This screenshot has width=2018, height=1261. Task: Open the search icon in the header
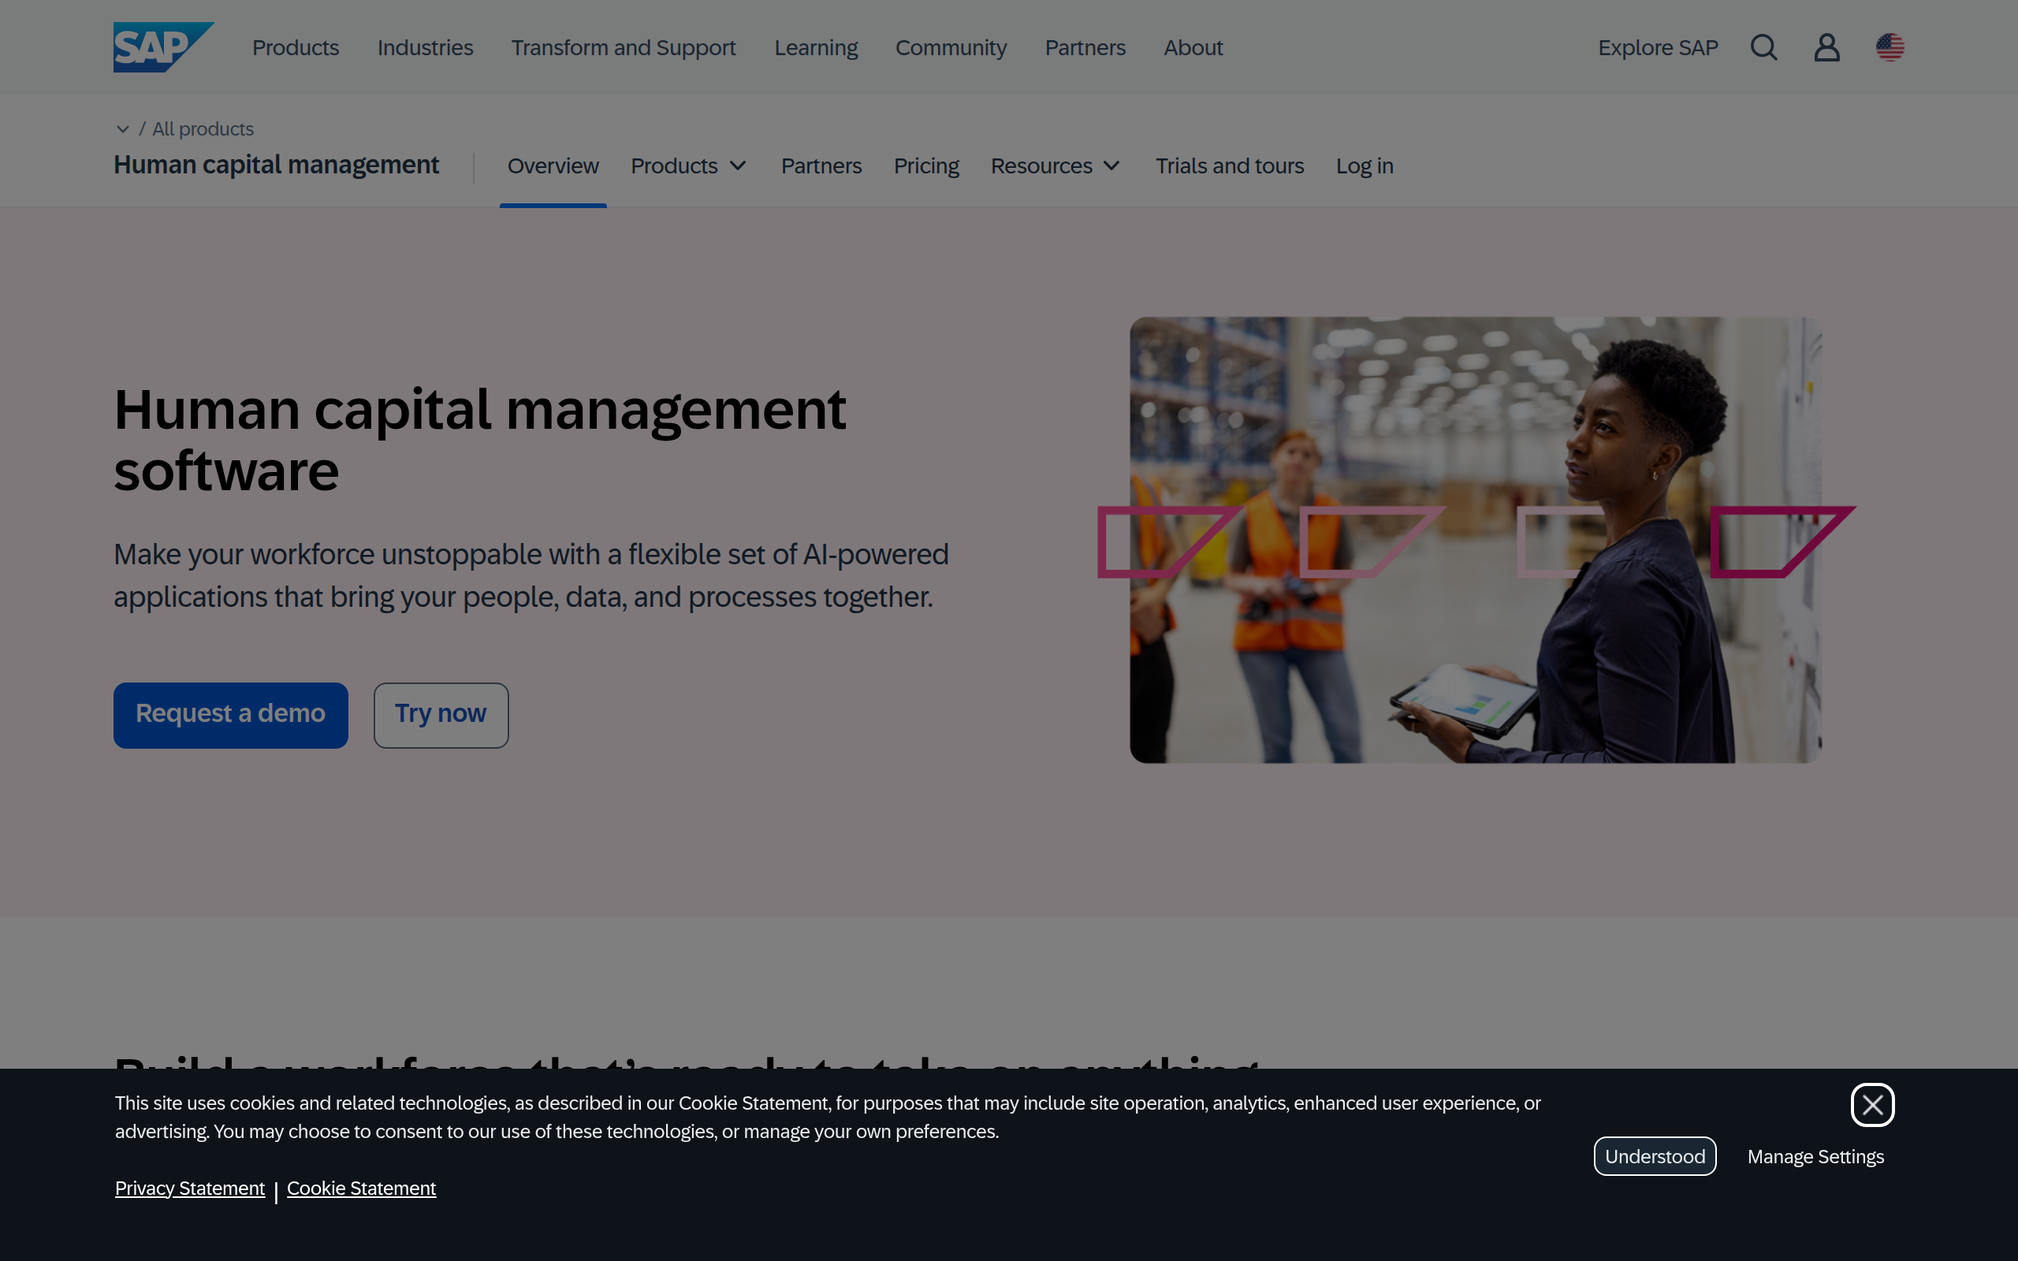pos(1763,47)
